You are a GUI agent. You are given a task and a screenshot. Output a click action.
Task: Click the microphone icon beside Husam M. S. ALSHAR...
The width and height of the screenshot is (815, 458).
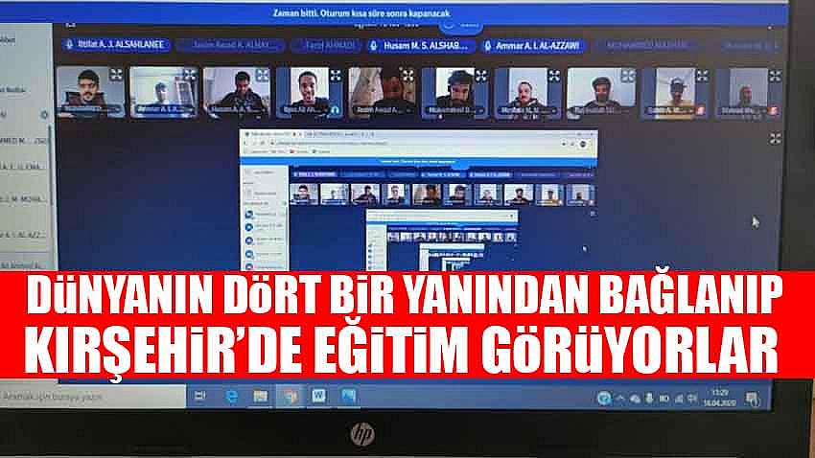point(373,46)
